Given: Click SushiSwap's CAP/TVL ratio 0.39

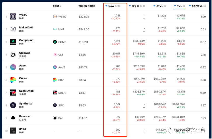Looking at the screenshot, I should click(203, 93).
